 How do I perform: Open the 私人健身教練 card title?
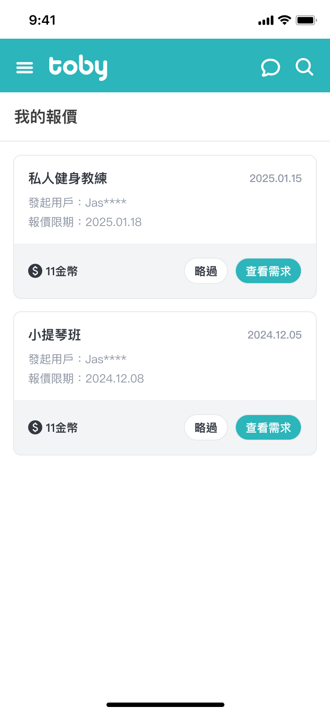(x=68, y=178)
